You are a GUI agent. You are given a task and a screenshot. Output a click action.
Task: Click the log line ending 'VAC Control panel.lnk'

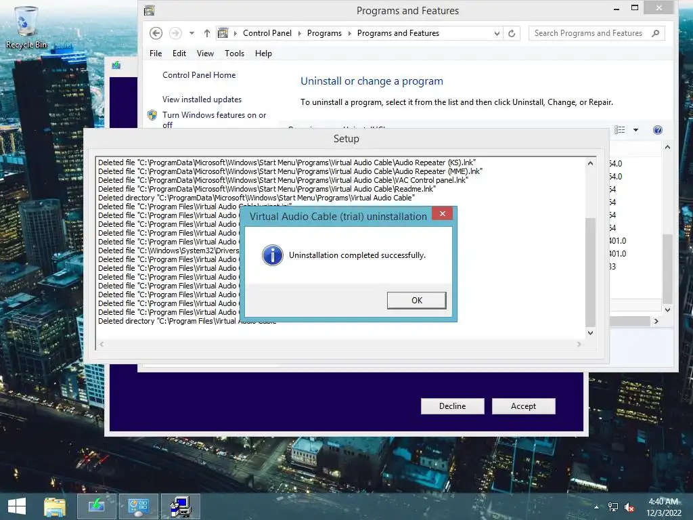click(x=283, y=180)
